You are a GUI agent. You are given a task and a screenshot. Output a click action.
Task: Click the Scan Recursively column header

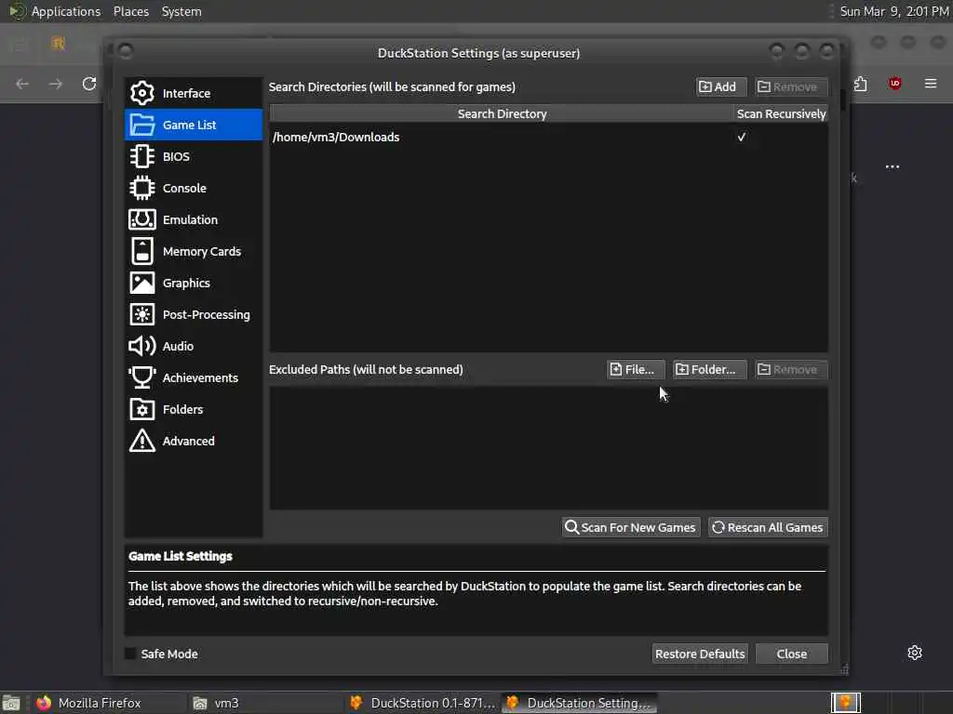click(x=781, y=113)
